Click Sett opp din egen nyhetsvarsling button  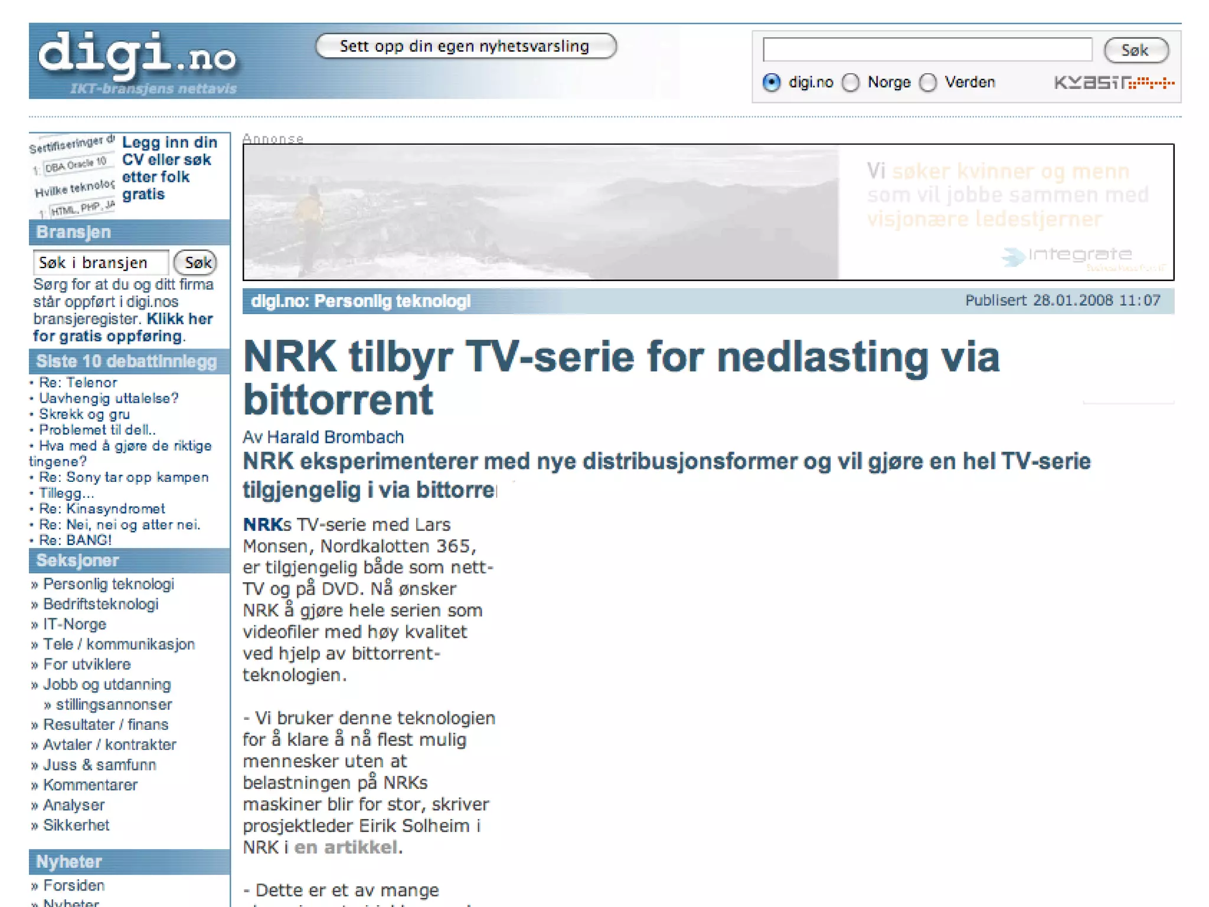[466, 46]
